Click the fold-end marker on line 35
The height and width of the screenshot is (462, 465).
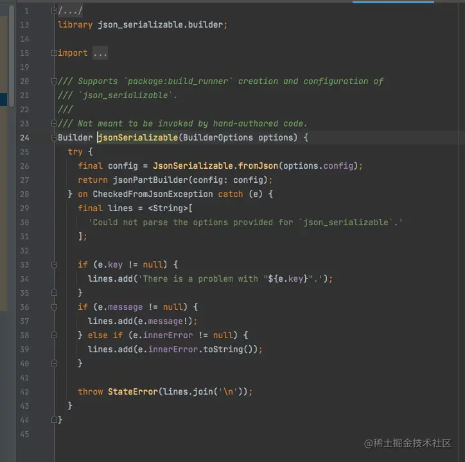coord(54,293)
